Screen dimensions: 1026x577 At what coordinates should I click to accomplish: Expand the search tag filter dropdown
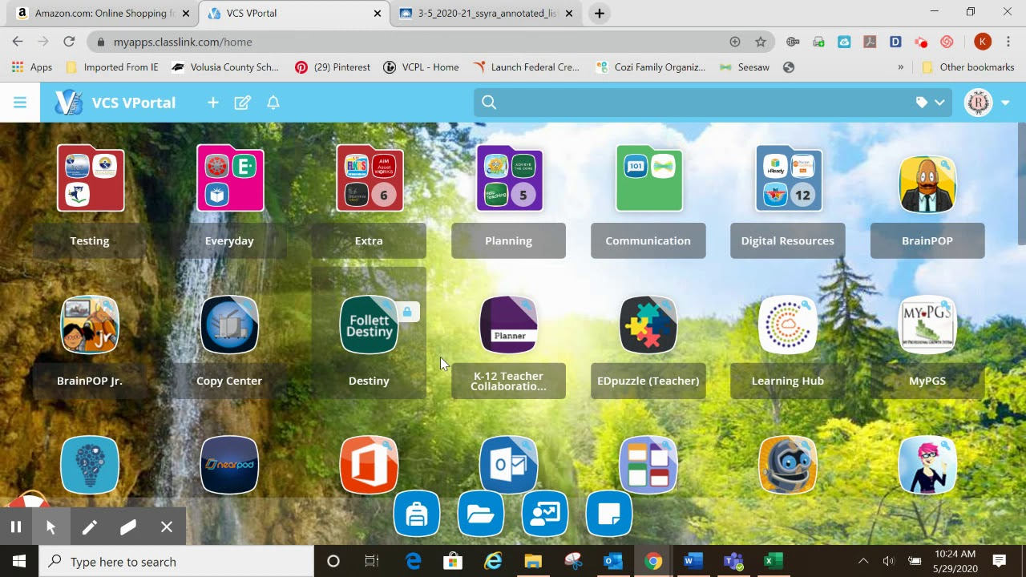click(x=931, y=103)
